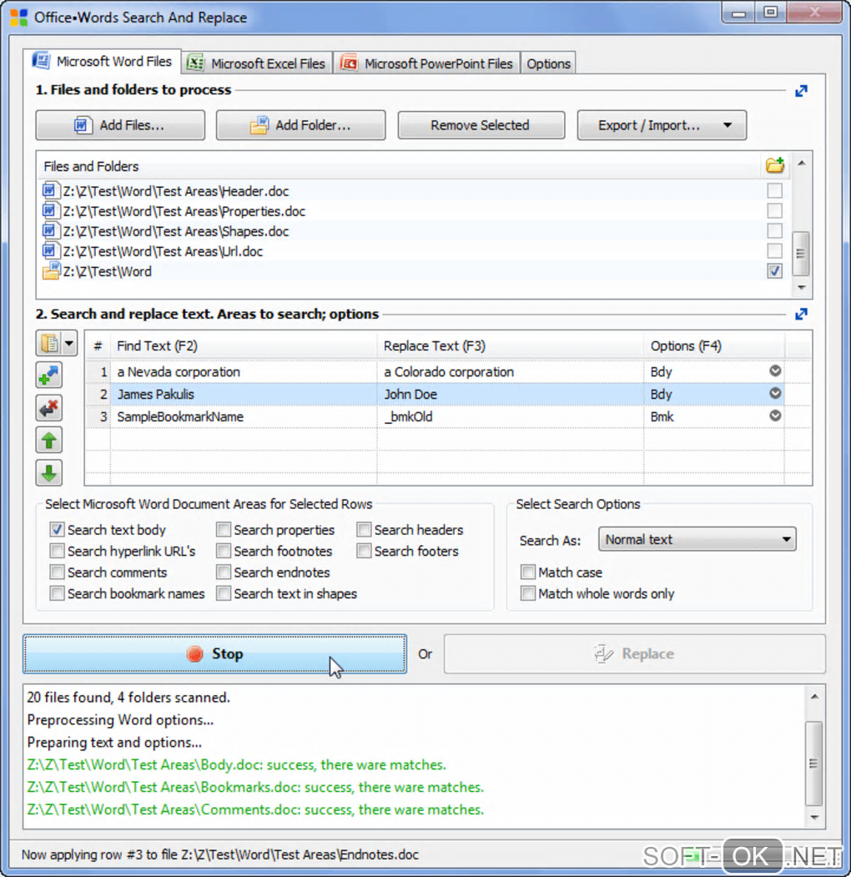Select 'John Doe' replace text cell
The width and height of the screenshot is (851, 877).
pyautogui.click(x=511, y=395)
